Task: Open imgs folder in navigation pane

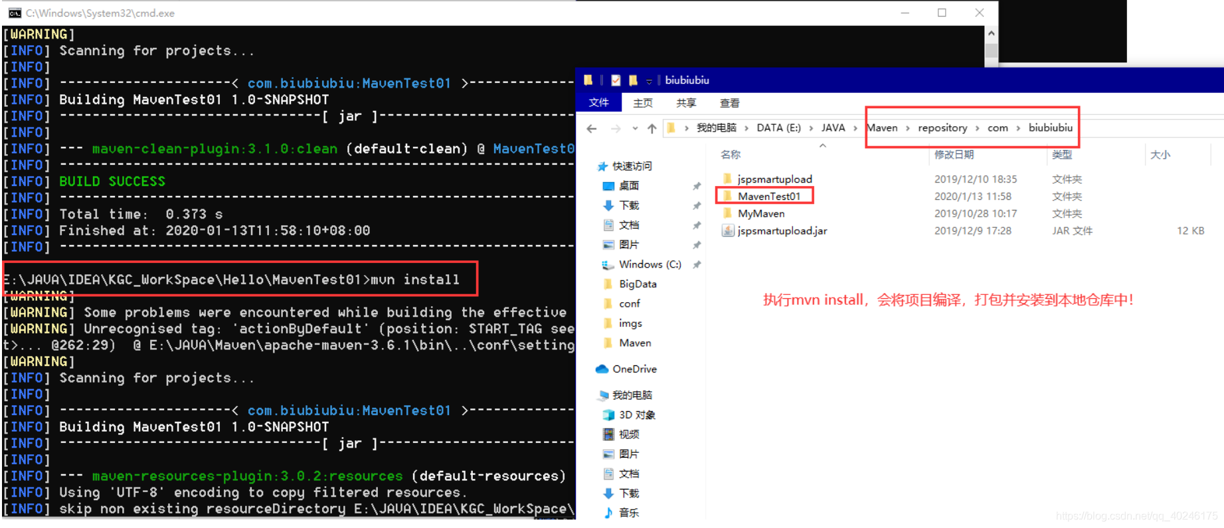Action: (630, 323)
